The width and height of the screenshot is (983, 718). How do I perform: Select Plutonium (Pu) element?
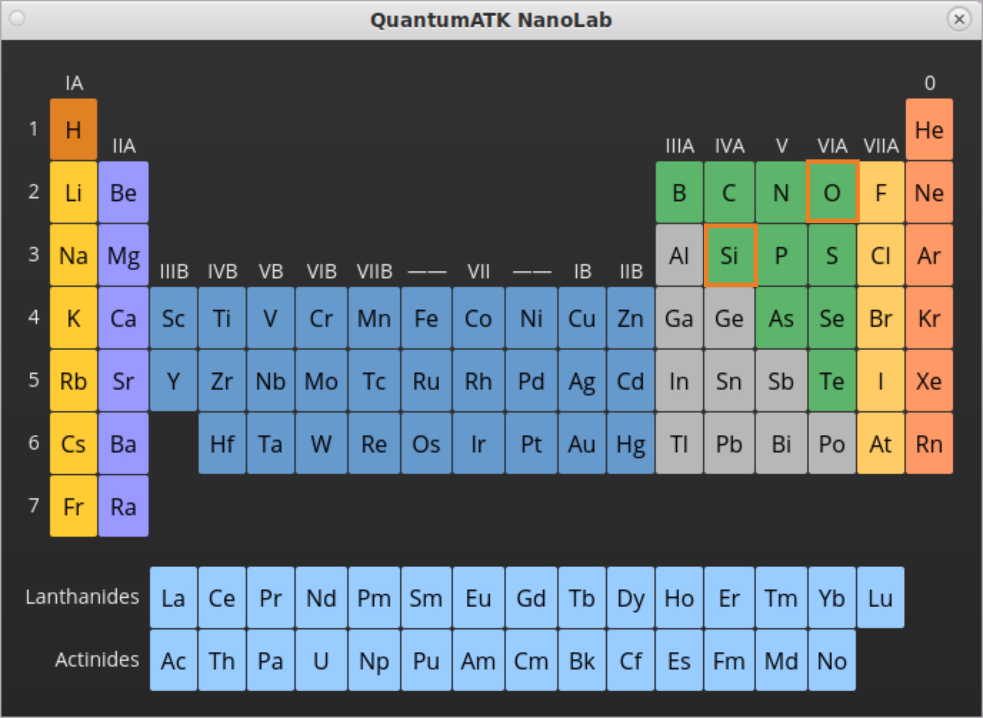coord(426,660)
